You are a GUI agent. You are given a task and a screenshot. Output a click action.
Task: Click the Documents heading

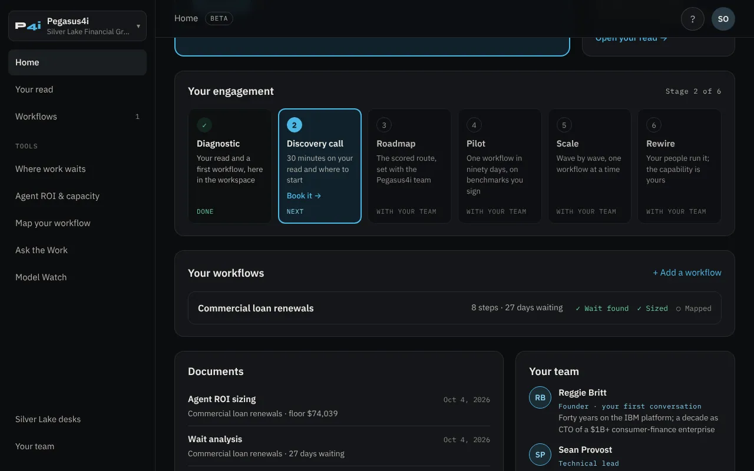click(x=216, y=372)
